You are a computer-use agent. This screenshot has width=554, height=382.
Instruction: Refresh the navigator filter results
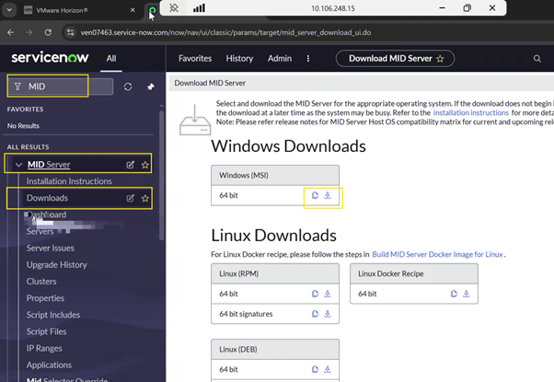coord(128,87)
